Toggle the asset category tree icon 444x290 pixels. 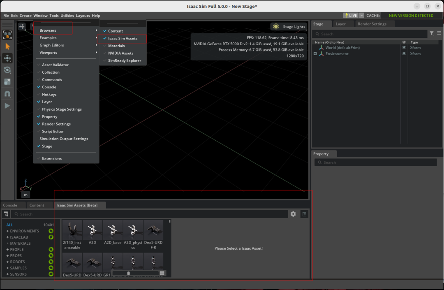(6, 214)
